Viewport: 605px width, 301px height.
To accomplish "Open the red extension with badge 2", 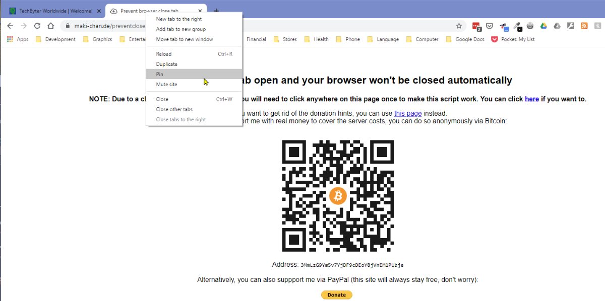I will [x=476, y=26].
